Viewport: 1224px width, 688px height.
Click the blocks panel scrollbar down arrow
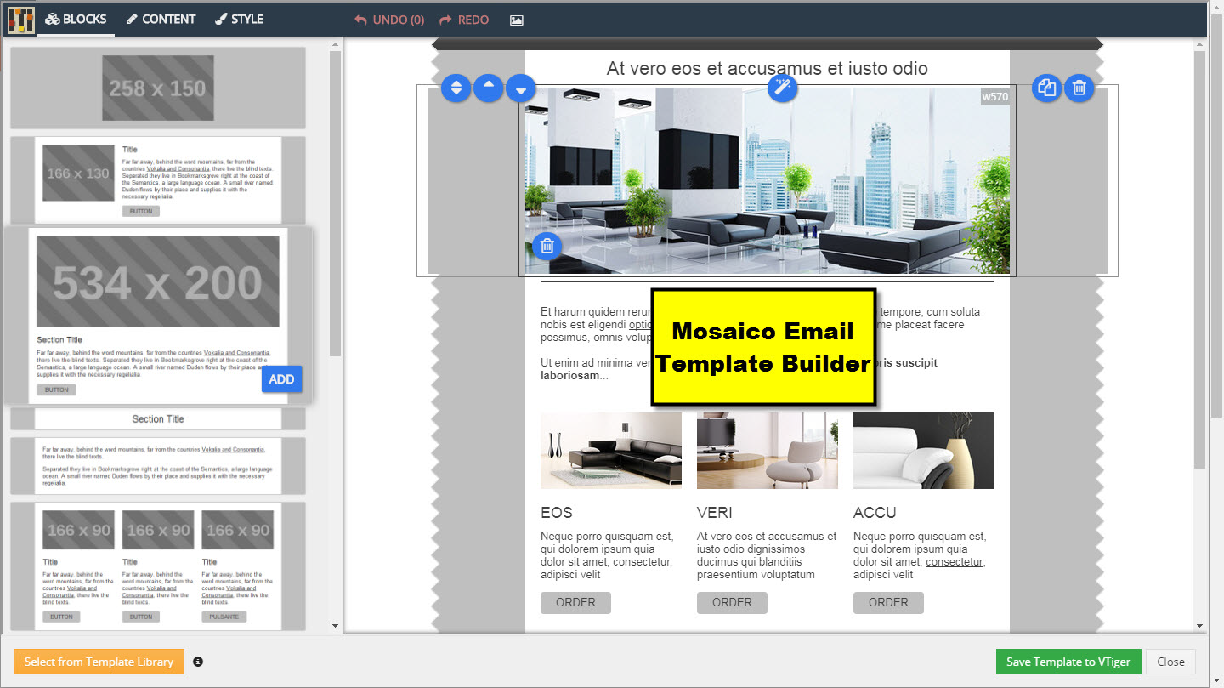pos(335,627)
